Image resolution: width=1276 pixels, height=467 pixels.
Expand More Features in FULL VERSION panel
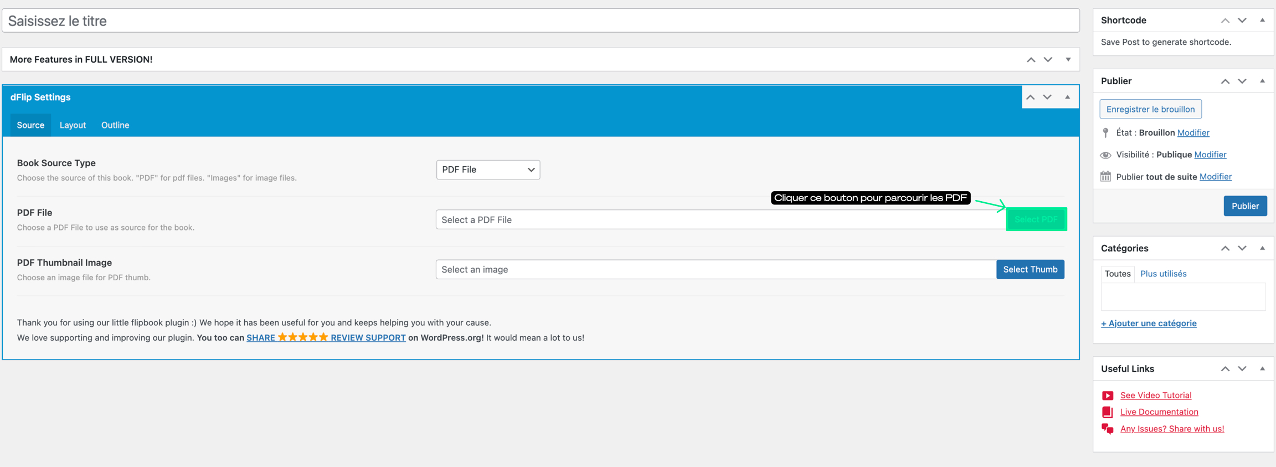tap(1068, 60)
